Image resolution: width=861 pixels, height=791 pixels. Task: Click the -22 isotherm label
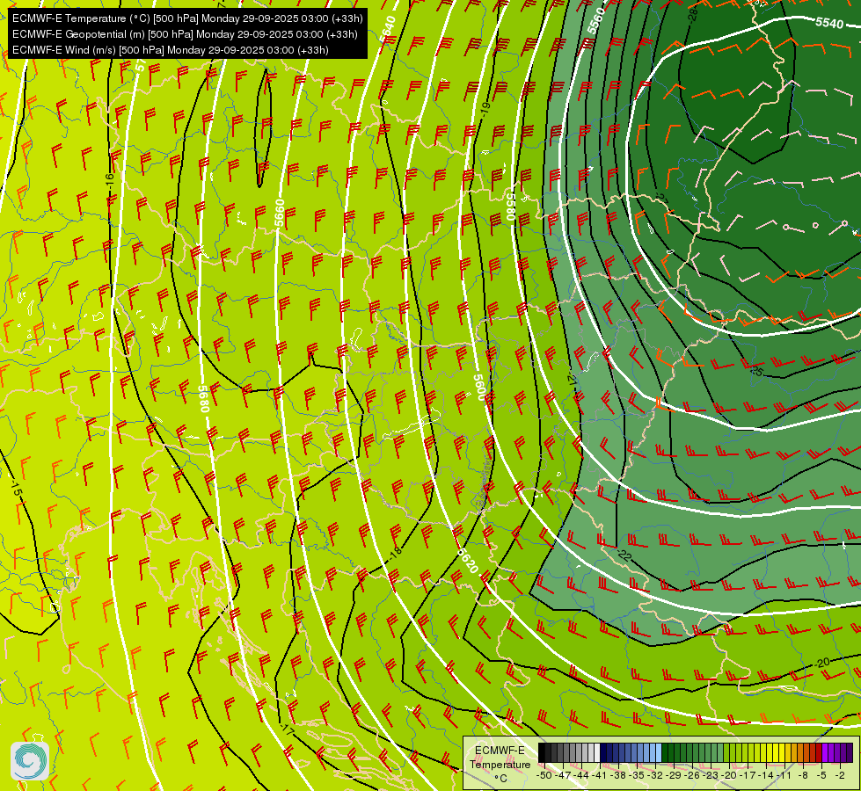[x=624, y=555]
